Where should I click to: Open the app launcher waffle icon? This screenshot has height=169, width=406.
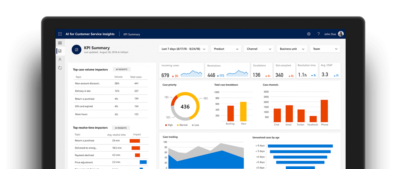60,34
